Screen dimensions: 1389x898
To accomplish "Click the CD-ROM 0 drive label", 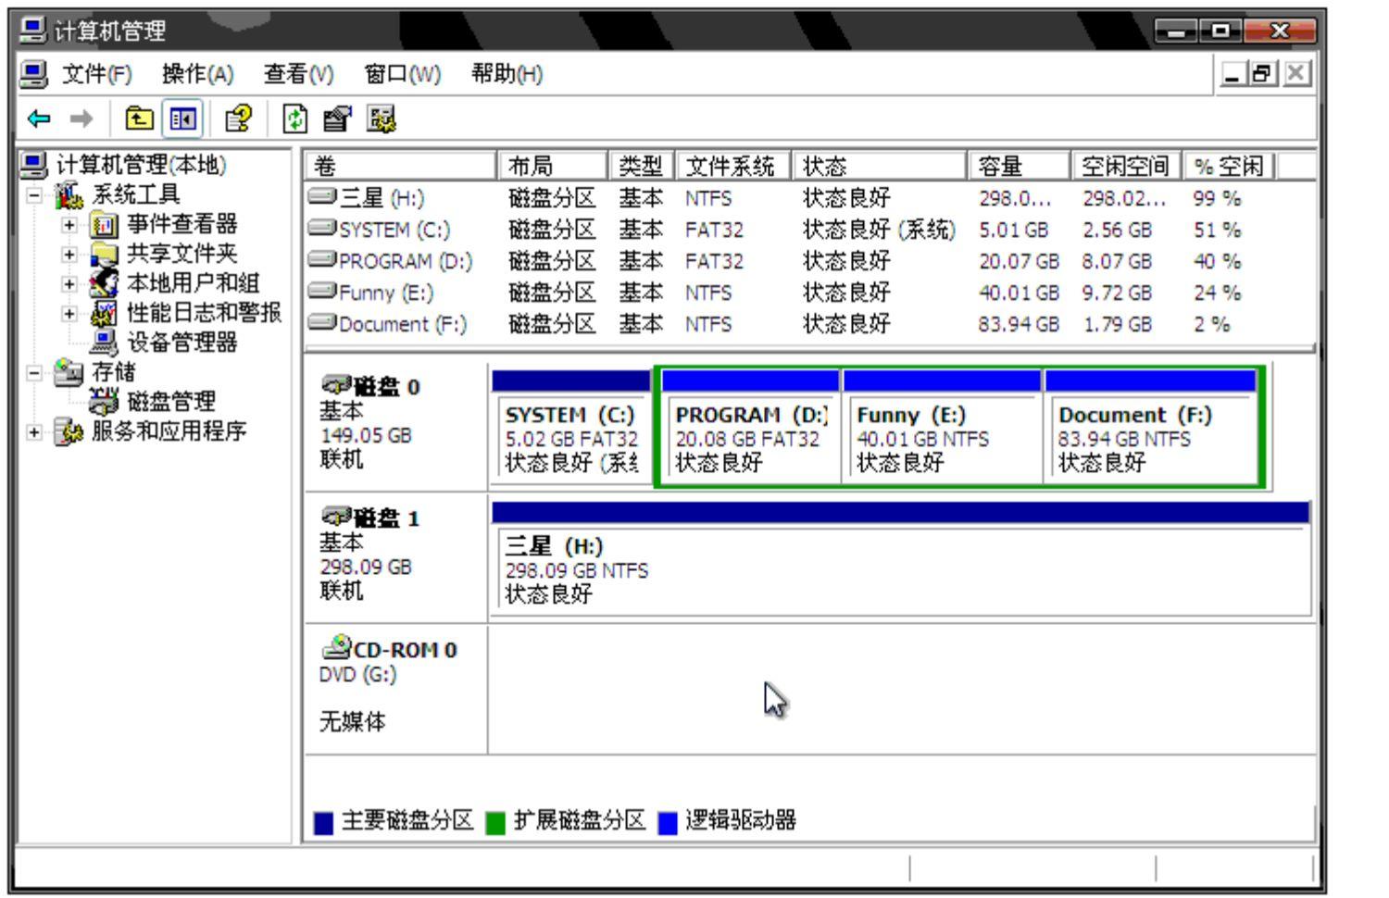I will (x=404, y=650).
